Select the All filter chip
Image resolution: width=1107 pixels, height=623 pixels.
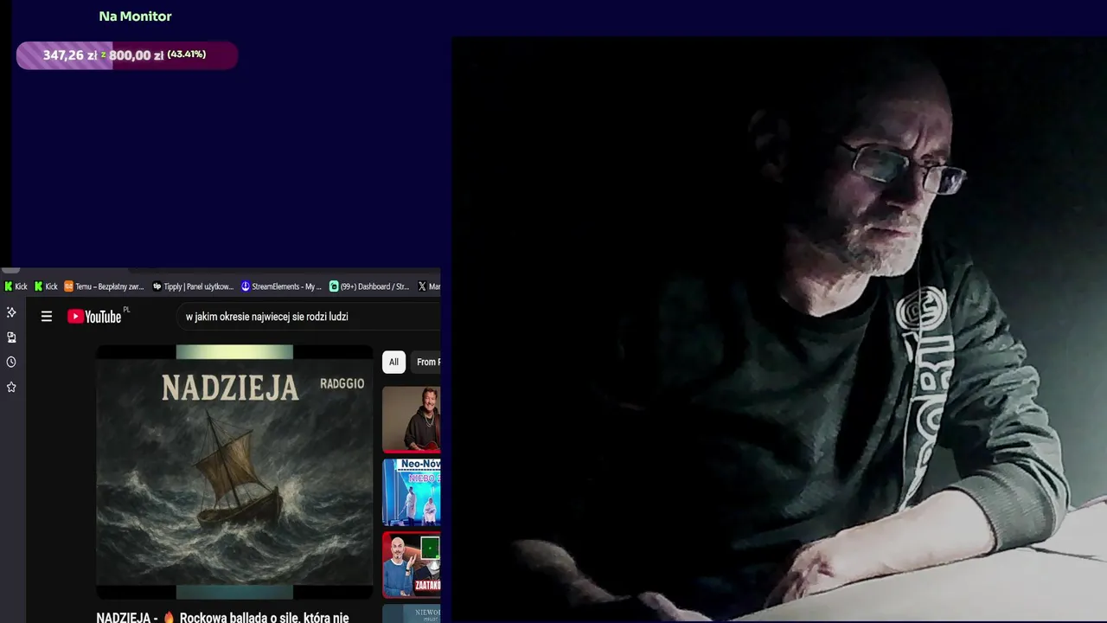click(394, 362)
